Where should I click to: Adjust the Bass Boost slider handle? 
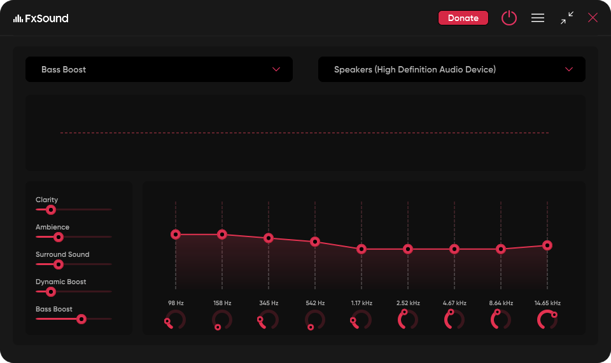(x=81, y=319)
